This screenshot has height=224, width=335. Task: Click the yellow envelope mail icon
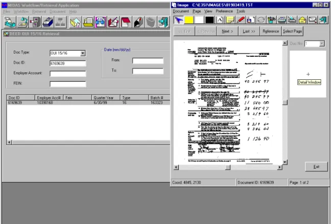pos(302,20)
